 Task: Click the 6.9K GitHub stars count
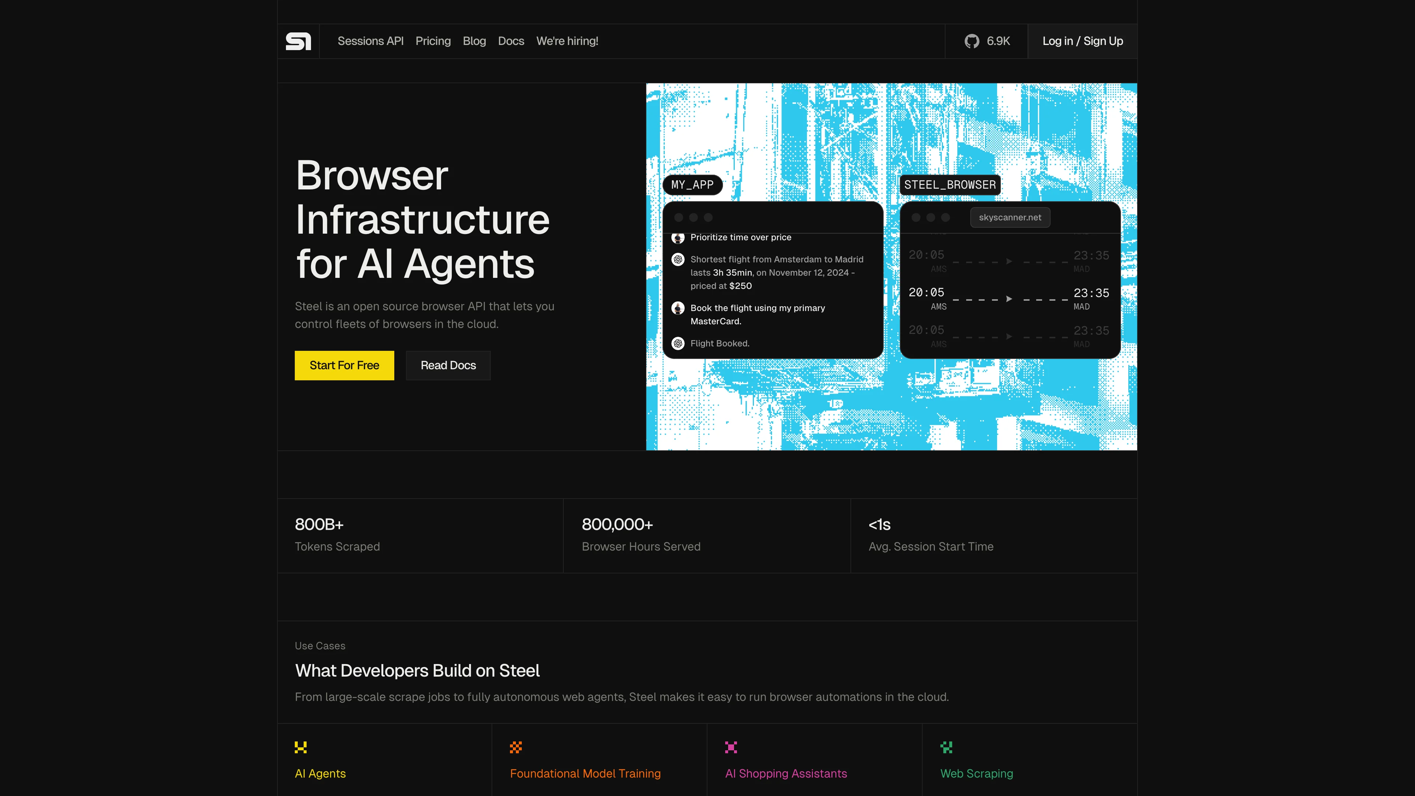998,41
